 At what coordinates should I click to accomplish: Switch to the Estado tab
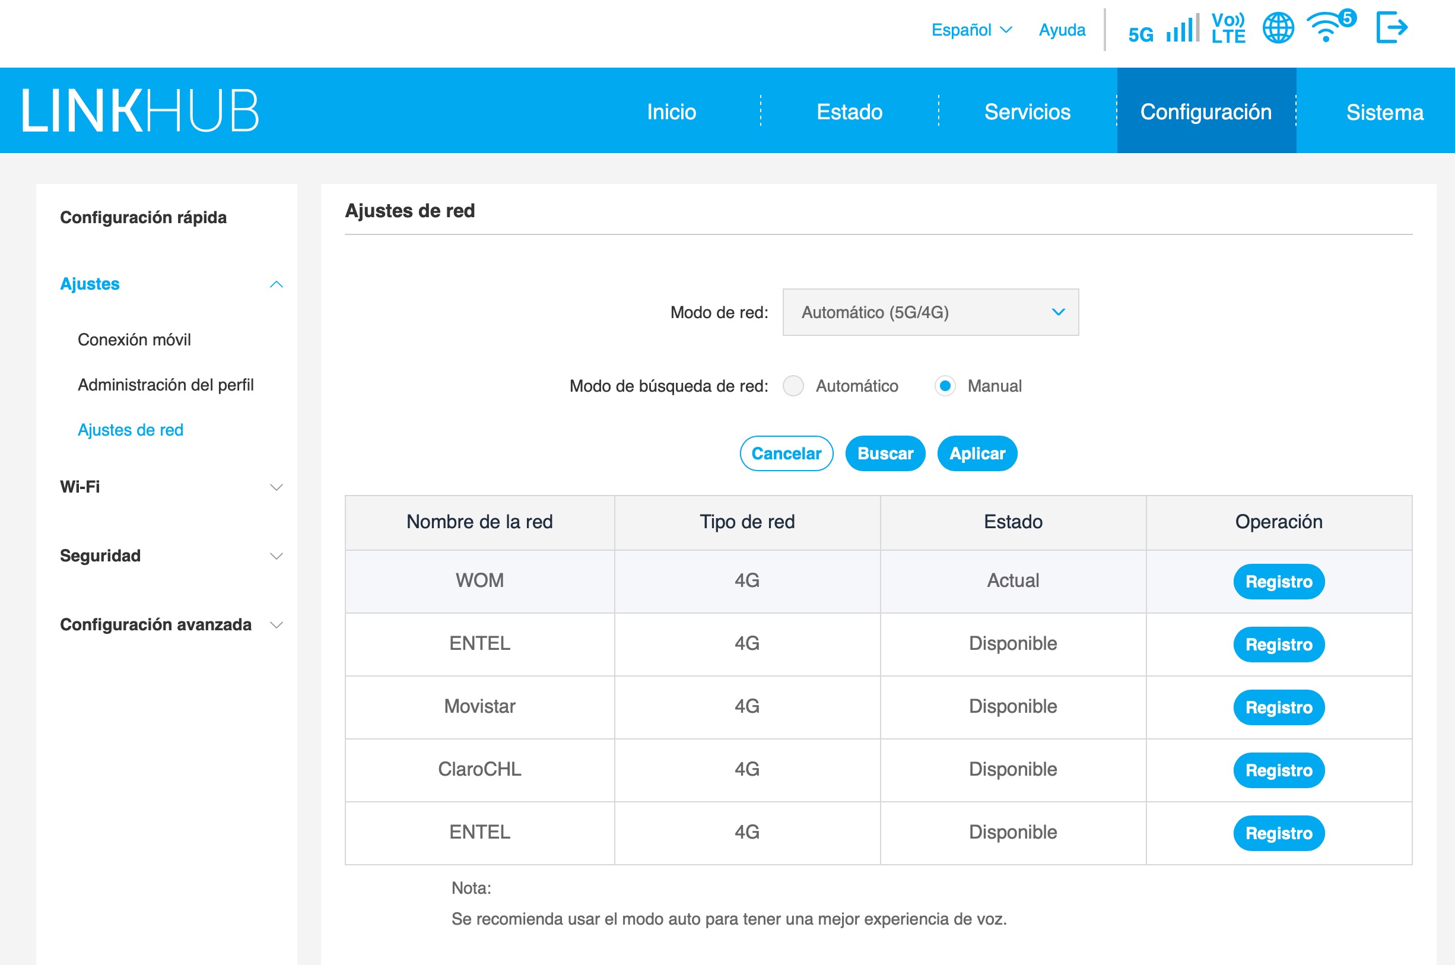[849, 112]
